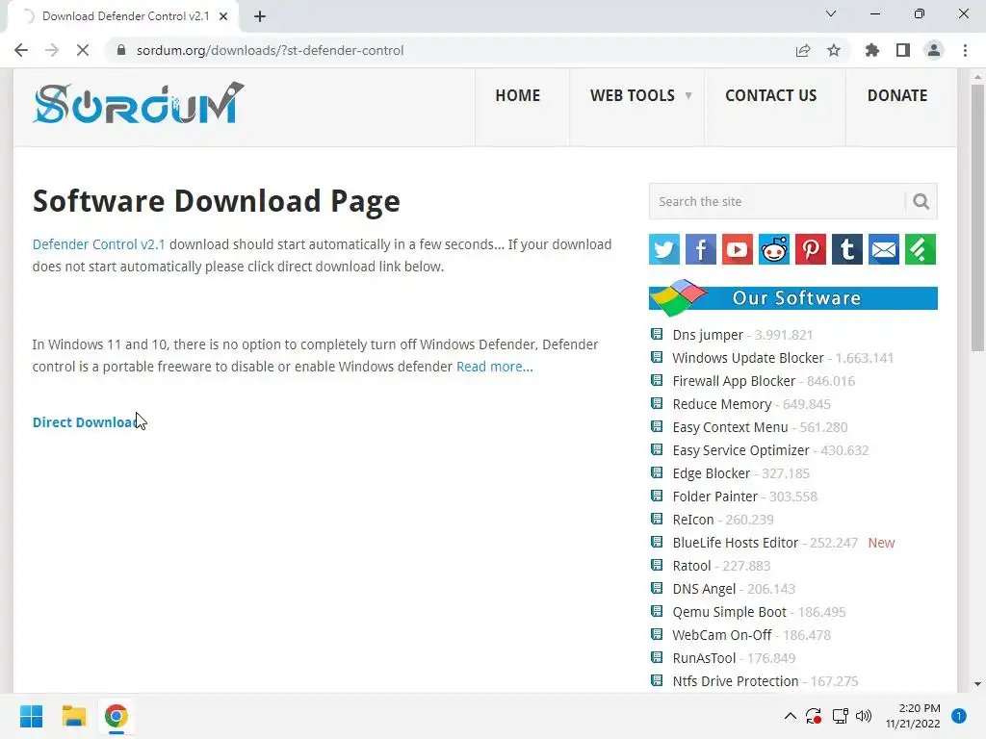
Task: Stop page loading with the X button
Action: (83, 50)
